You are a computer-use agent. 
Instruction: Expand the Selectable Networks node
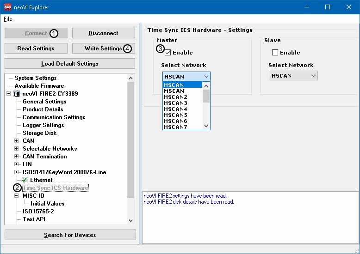tap(17, 149)
